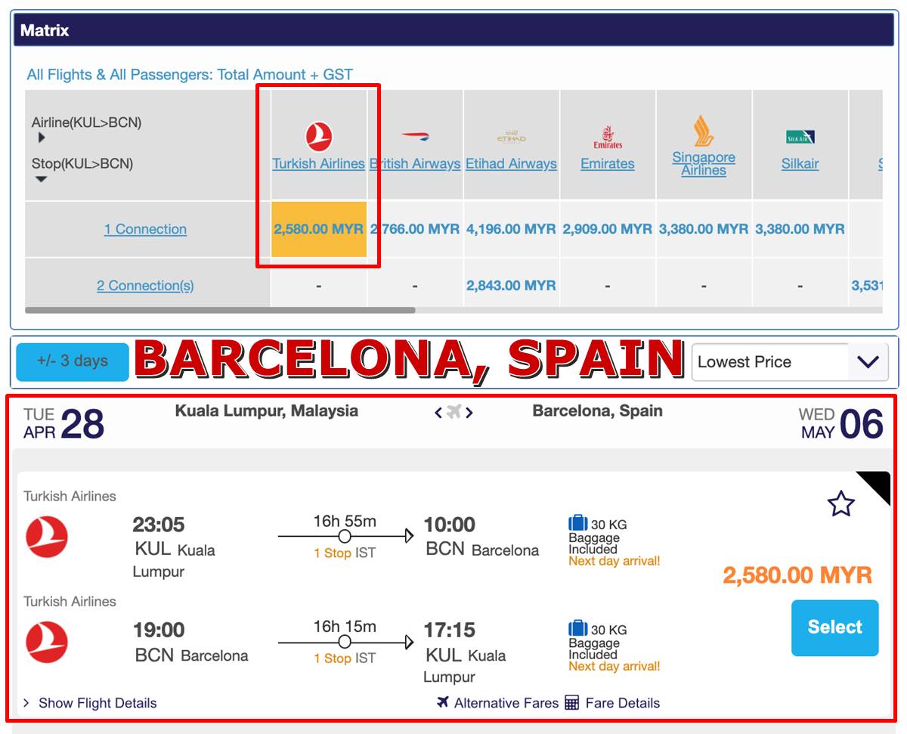Select the 2,843.00 MYR two-connection Etihad fare
907x734 pixels.
click(511, 286)
